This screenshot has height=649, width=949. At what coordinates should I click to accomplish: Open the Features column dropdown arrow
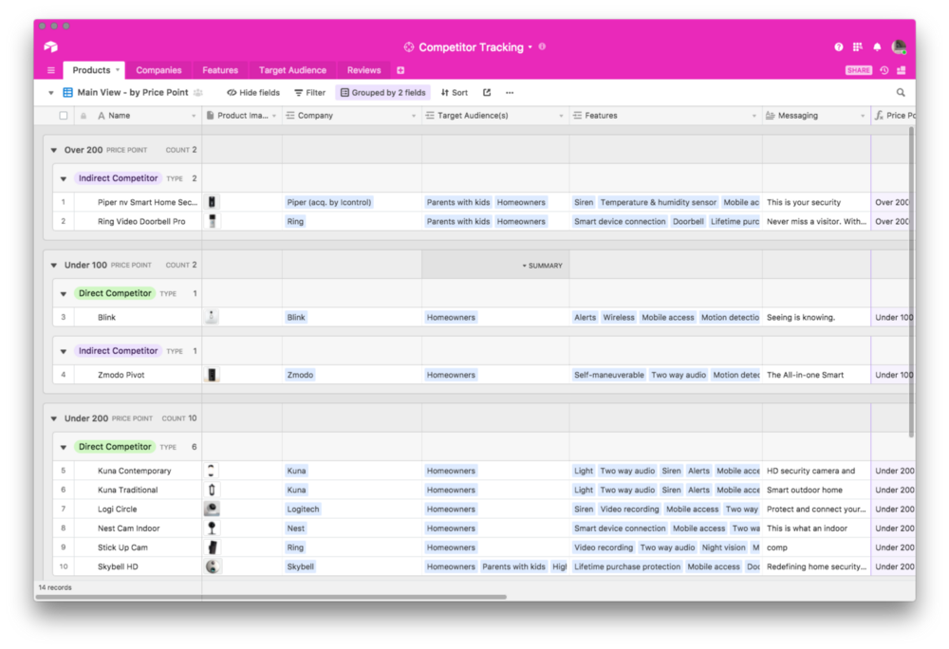[754, 116]
